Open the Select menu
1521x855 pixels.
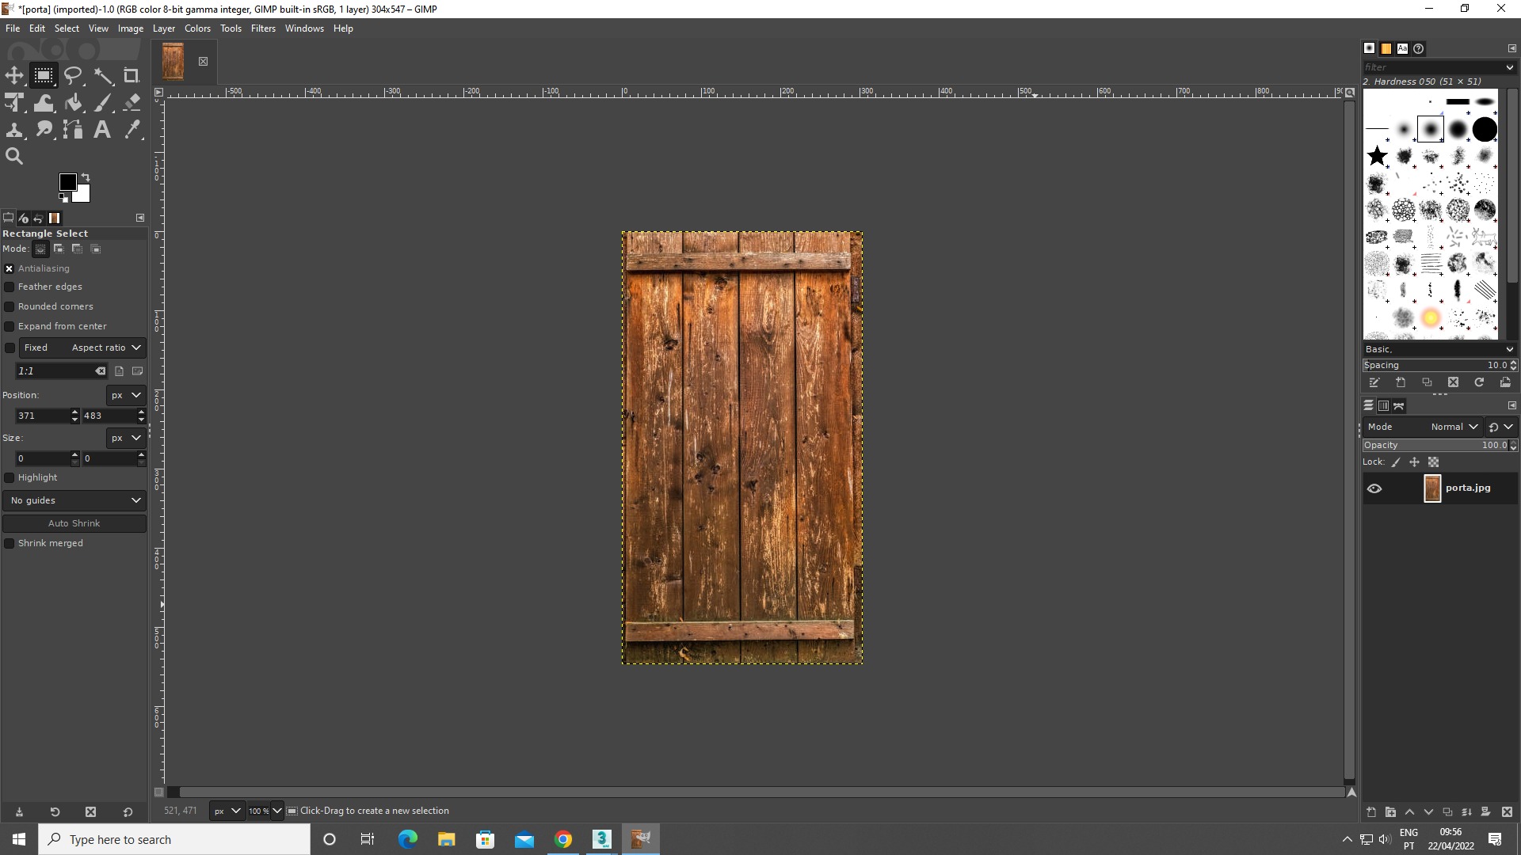(x=67, y=28)
